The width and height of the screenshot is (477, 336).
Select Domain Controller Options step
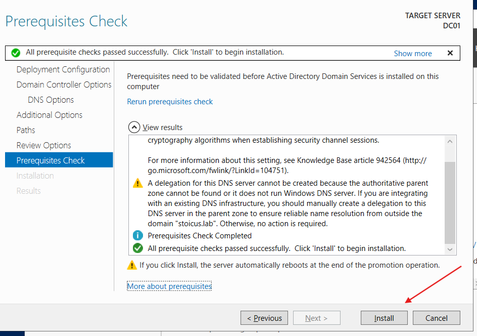64,85
